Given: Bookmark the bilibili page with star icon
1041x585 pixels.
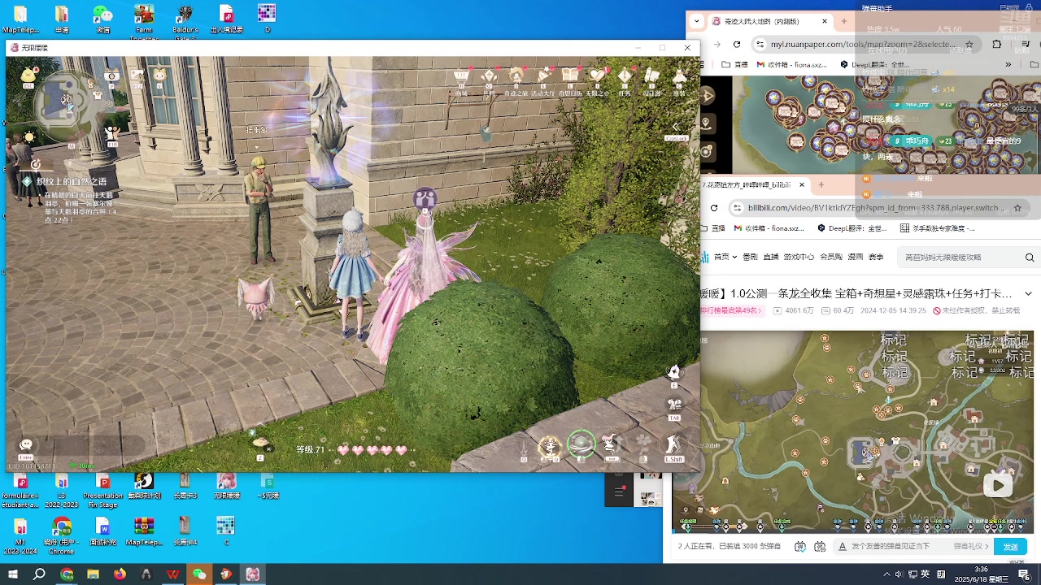Looking at the screenshot, I should click(x=1017, y=208).
